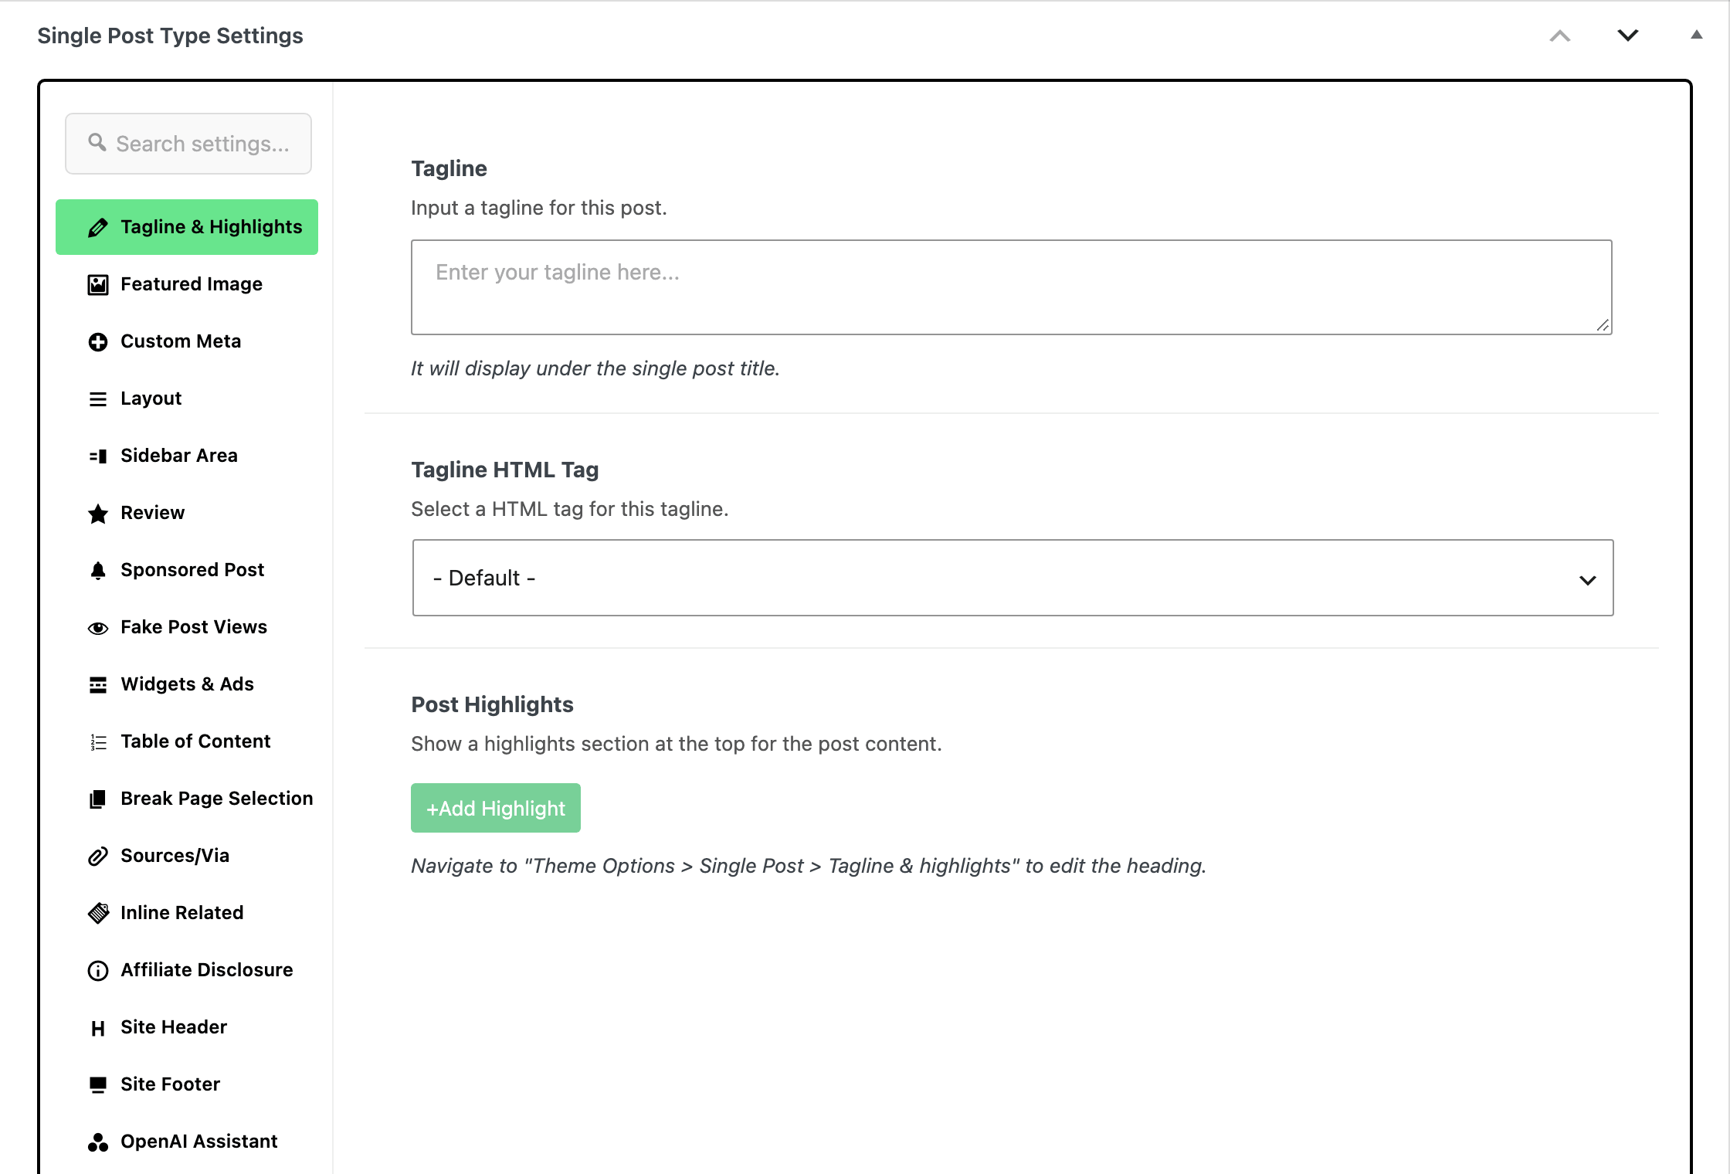
Task: Collapse the Single Post Type Settings panel
Action: pyautogui.click(x=1697, y=35)
